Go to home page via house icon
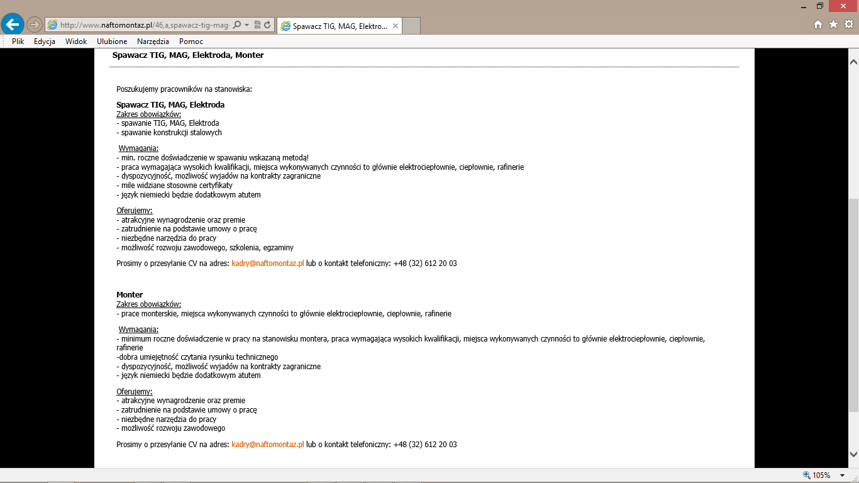The height and width of the screenshot is (483, 859). pyautogui.click(x=818, y=25)
